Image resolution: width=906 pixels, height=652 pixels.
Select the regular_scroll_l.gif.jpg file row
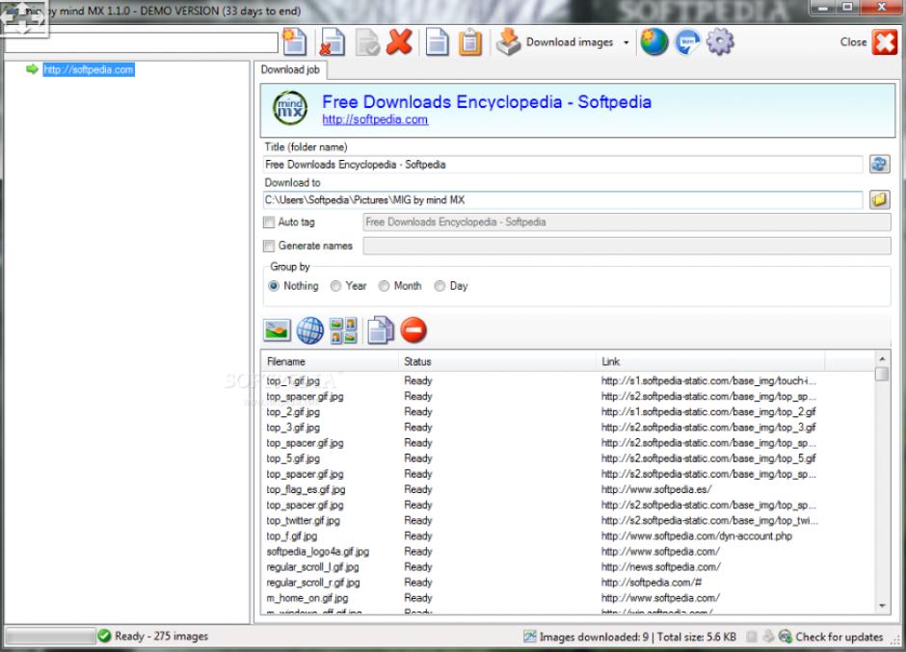(569, 567)
